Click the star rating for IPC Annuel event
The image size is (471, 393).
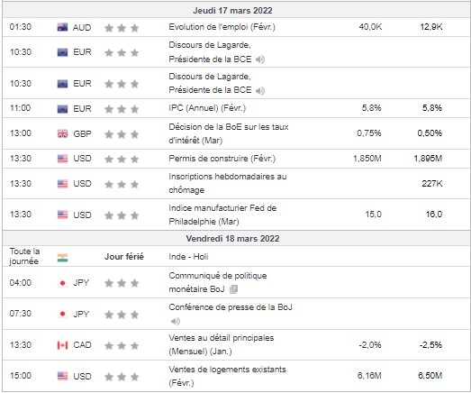point(122,109)
